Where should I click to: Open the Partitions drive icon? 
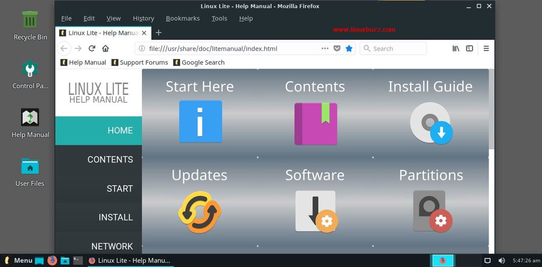point(432,211)
